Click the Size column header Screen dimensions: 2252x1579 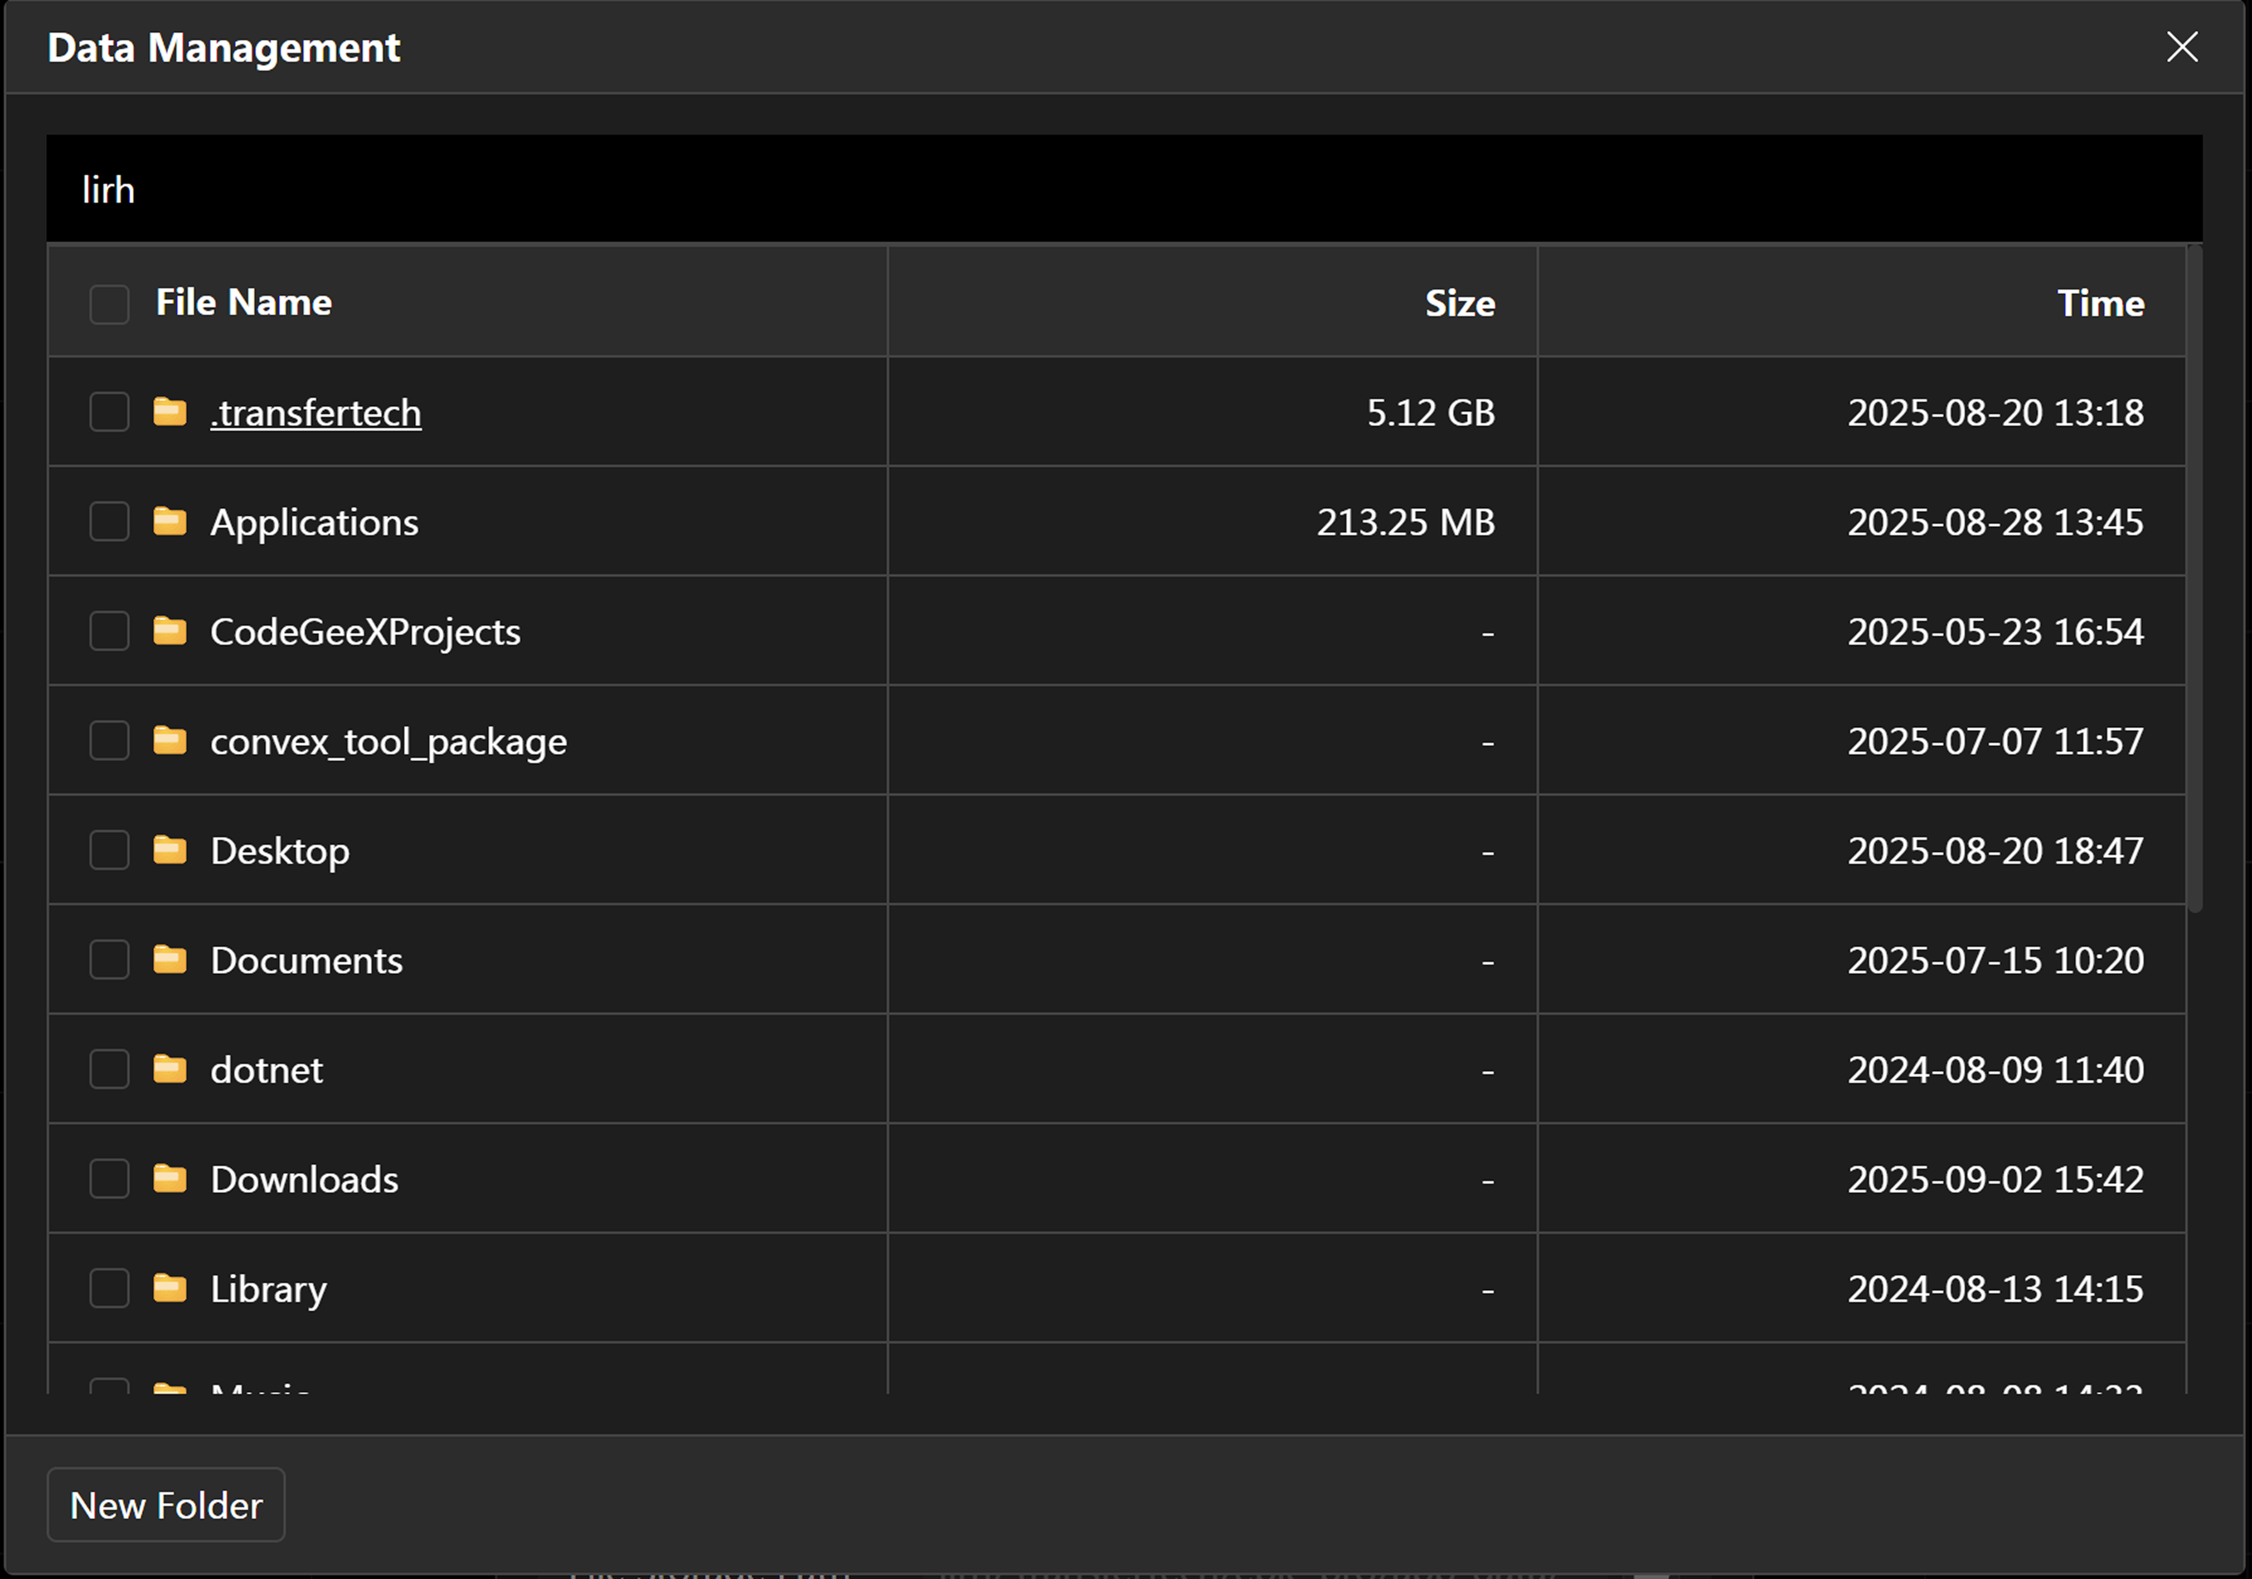pos(1459,304)
